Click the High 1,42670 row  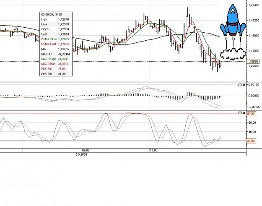(56, 19)
